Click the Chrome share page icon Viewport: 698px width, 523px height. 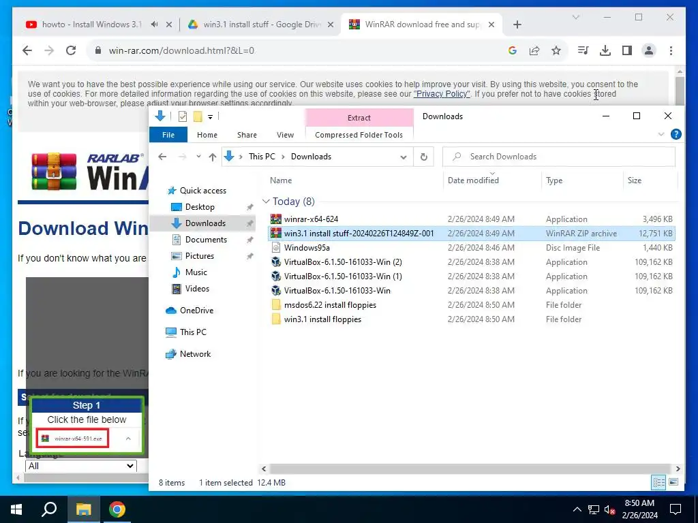coord(534,50)
